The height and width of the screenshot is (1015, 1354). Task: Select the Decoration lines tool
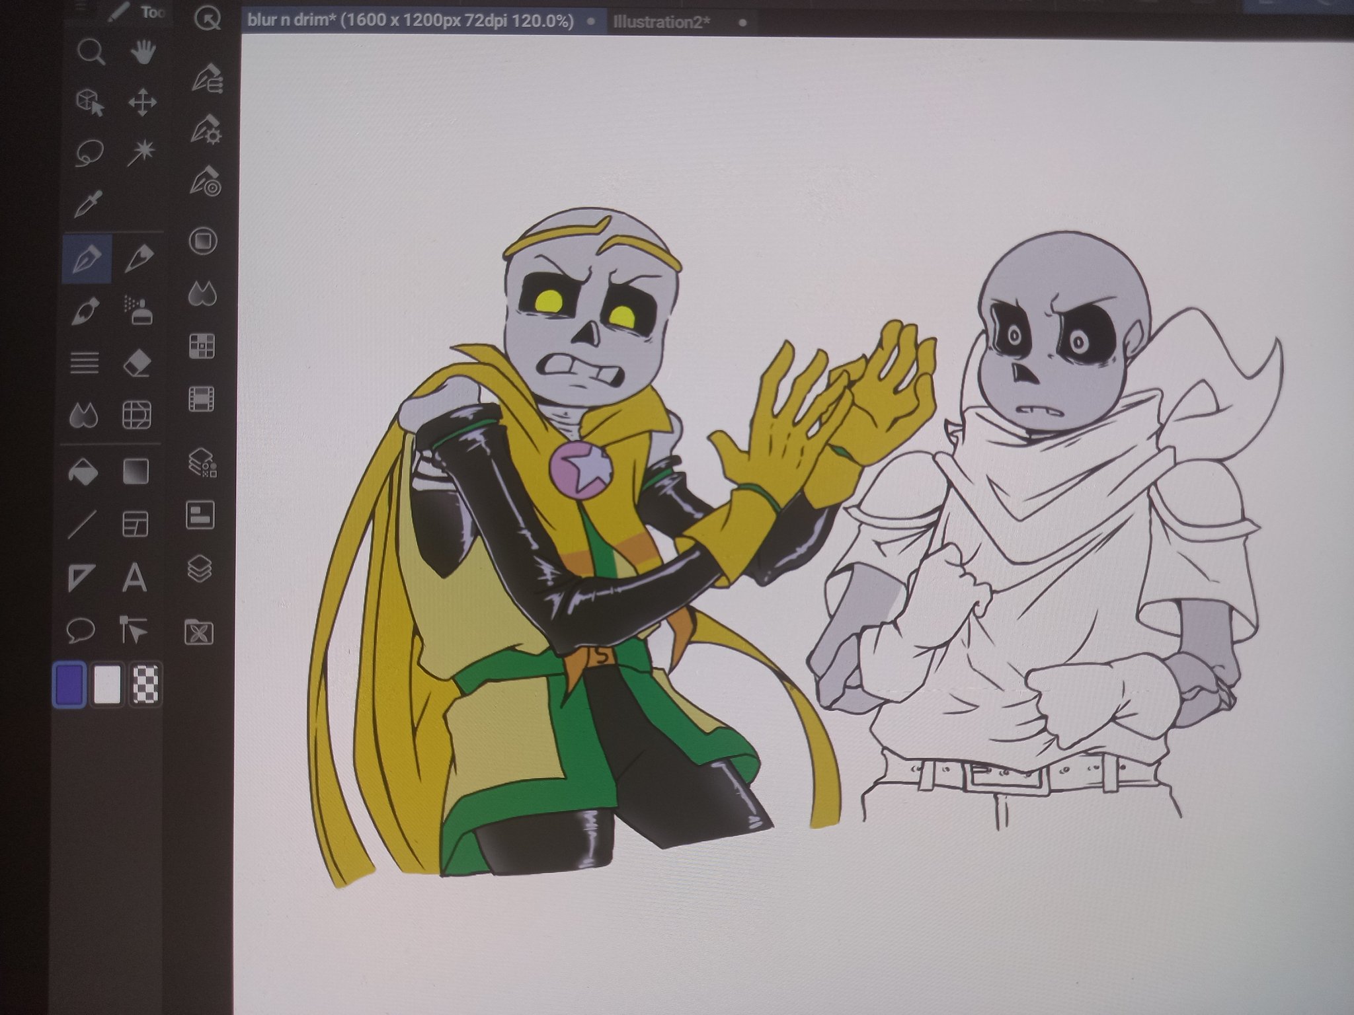[x=85, y=363]
